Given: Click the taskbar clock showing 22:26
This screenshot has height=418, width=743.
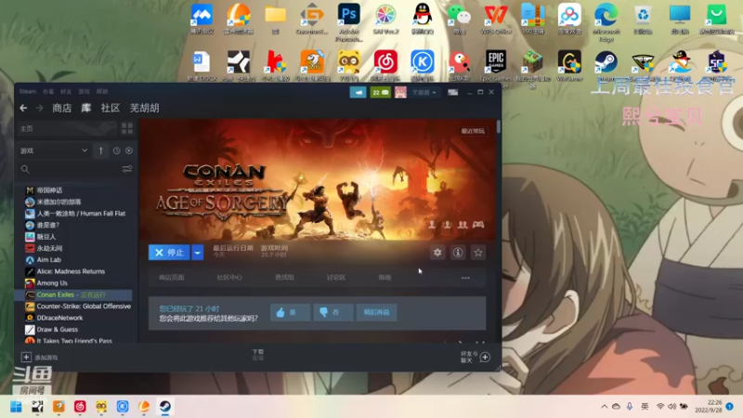Looking at the screenshot, I should (x=709, y=406).
